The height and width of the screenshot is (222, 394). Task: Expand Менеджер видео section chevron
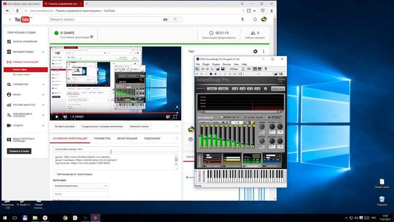tap(43, 52)
